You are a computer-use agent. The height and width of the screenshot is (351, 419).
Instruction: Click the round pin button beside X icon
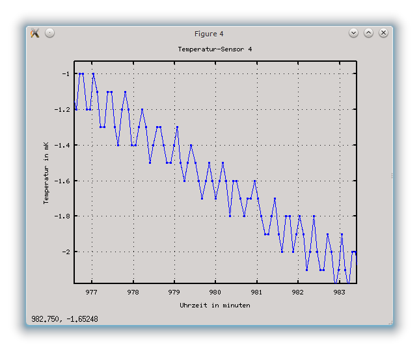tap(49, 33)
